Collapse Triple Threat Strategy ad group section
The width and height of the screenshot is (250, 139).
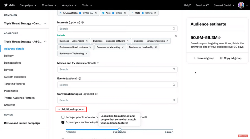tap(45, 41)
